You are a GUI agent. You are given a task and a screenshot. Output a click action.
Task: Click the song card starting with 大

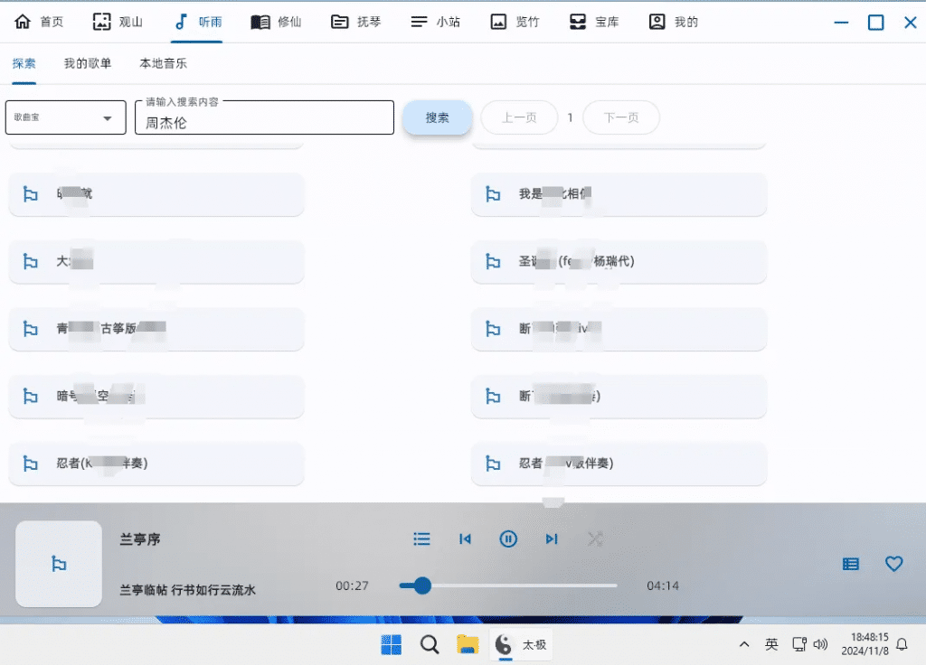click(156, 261)
